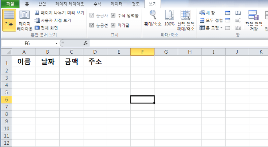This screenshot has height=147, width=268.
Task: Select column header J
Action: [x=237, y=52]
